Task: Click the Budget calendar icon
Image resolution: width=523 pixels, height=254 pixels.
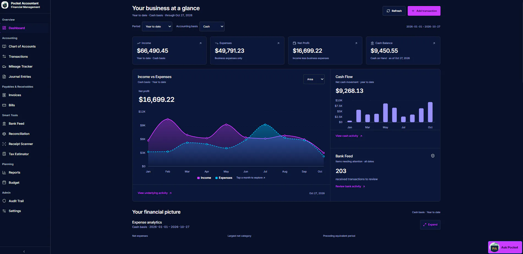Action: (4, 183)
